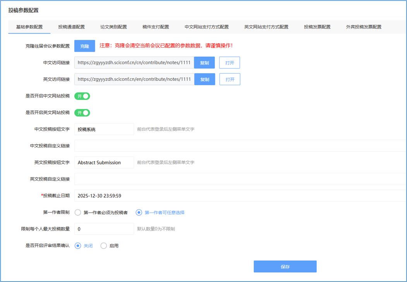Disable the 是否开启英文网站投稿 switch
Screen dimensions: 407x282
click(82, 113)
